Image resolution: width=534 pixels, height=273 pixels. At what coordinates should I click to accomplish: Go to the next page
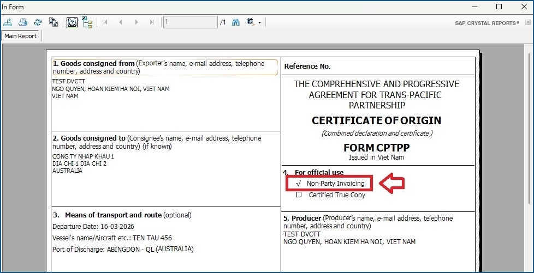tap(137, 22)
